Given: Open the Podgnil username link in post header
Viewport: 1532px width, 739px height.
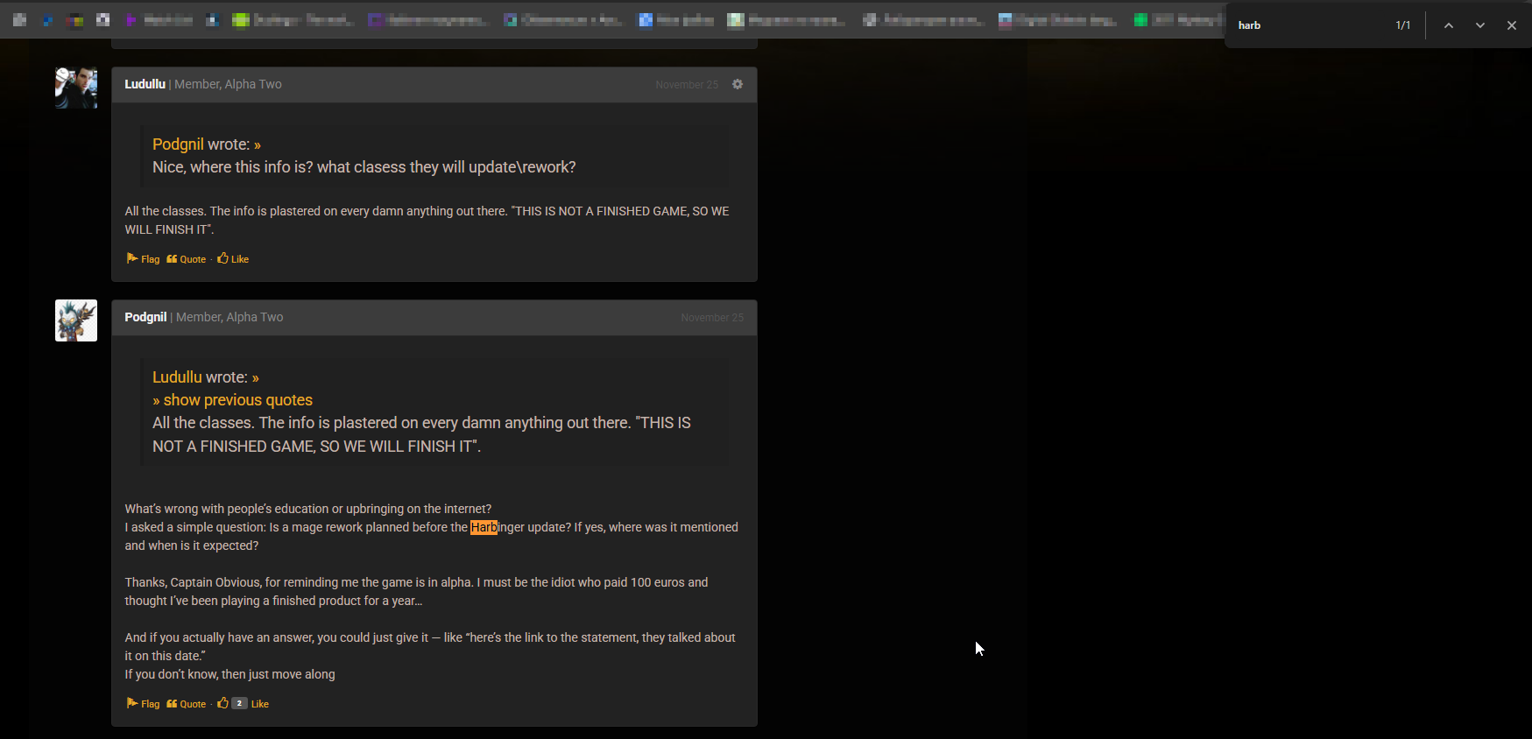Looking at the screenshot, I should point(145,317).
